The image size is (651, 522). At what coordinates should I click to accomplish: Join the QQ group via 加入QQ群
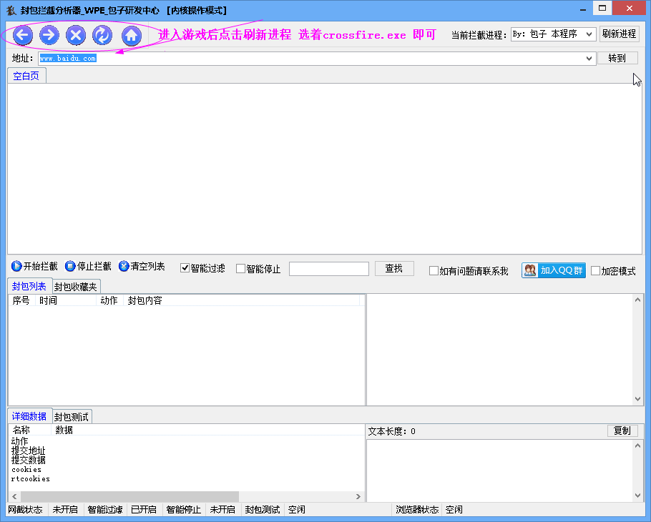[x=554, y=270]
